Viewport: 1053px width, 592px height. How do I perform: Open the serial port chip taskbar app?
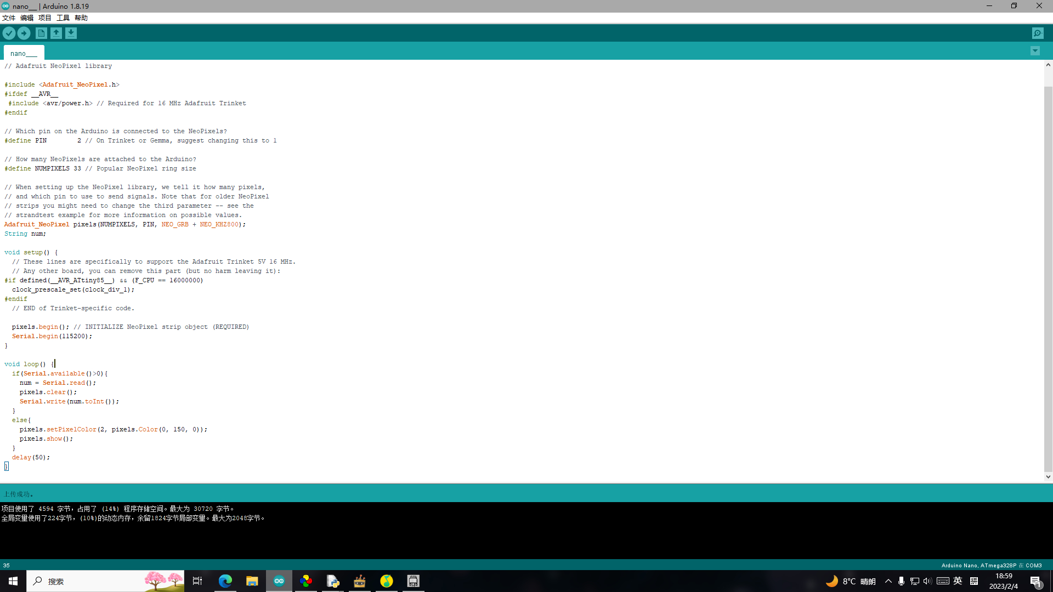tap(414, 581)
